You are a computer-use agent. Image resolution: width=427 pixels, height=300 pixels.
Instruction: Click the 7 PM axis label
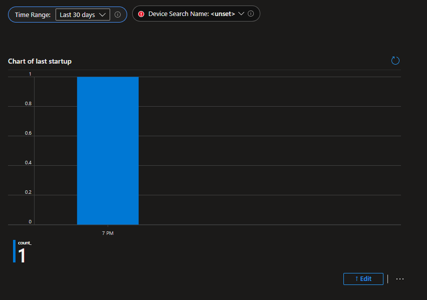point(108,233)
